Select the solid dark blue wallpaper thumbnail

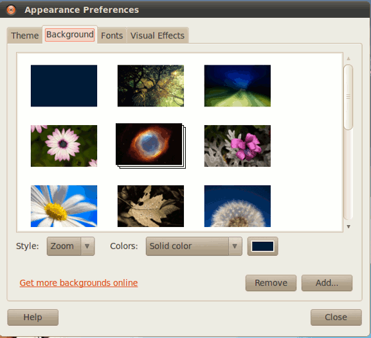coord(64,86)
